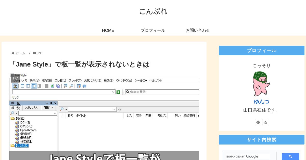Close the 板一覧 panel with its X icon
The width and height of the screenshot is (306, 160).
(55, 103)
